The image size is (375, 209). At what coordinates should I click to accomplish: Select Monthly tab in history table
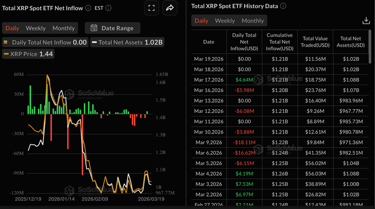pyautogui.click(x=253, y=21)
